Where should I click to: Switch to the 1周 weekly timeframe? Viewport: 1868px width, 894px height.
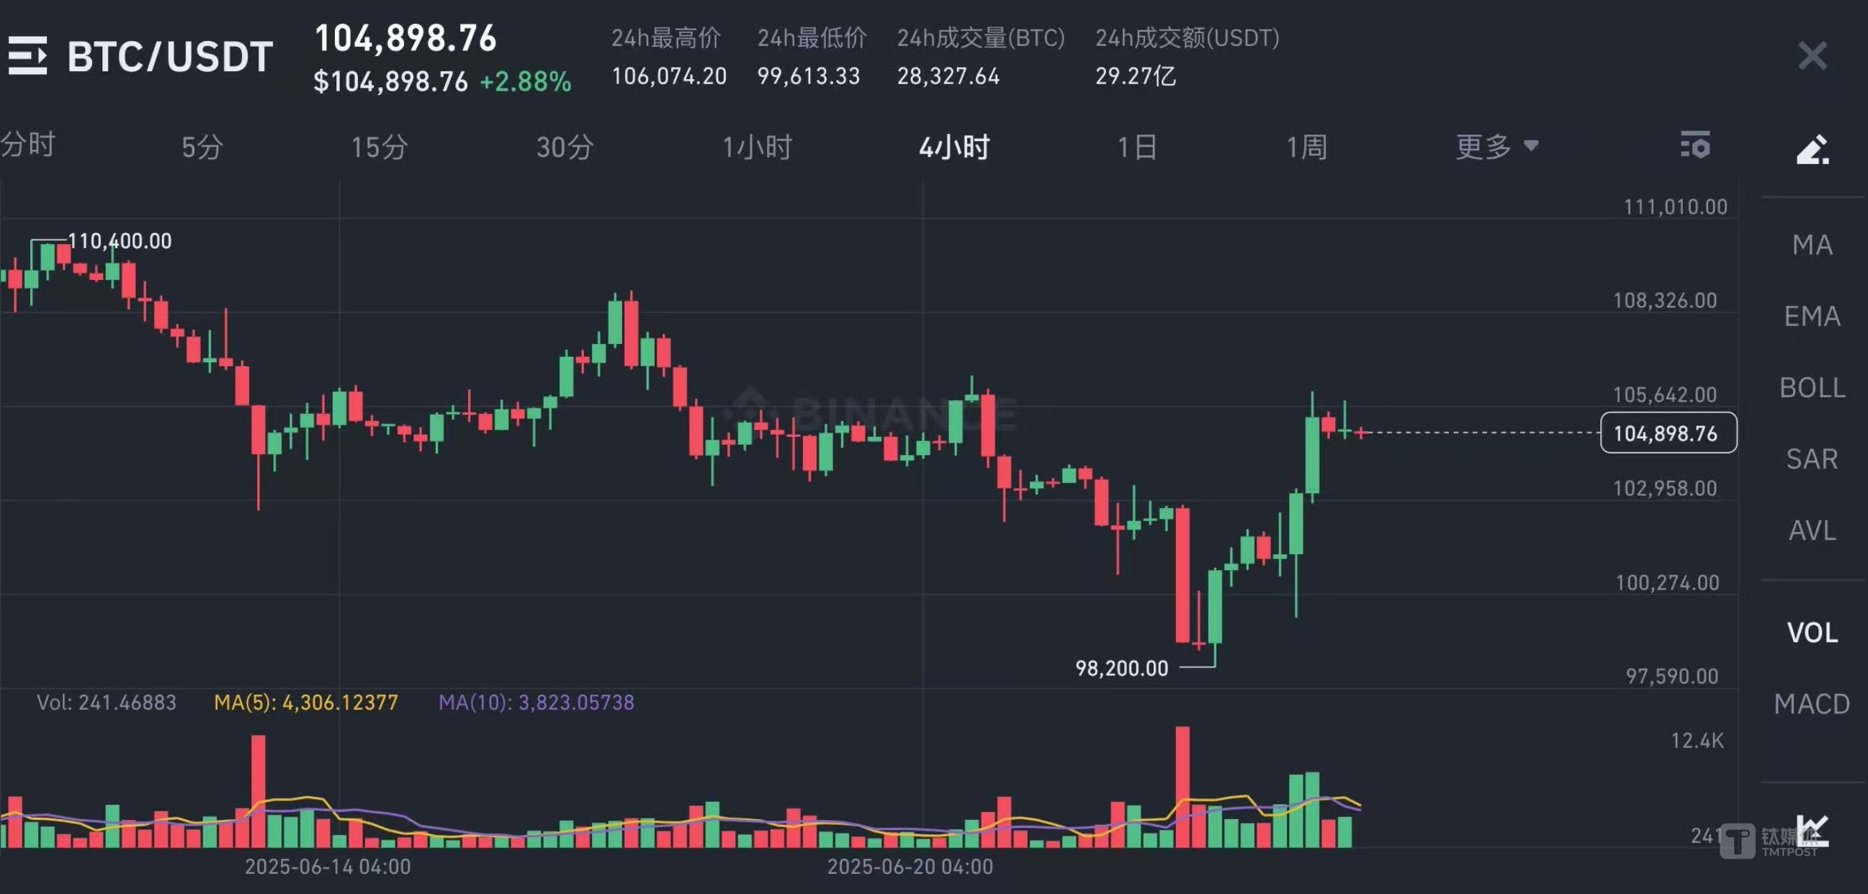(1307, 147)
